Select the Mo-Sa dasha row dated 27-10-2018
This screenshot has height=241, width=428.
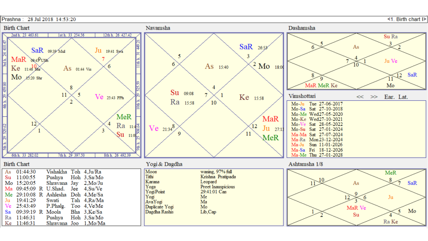[x=317, y=109]
